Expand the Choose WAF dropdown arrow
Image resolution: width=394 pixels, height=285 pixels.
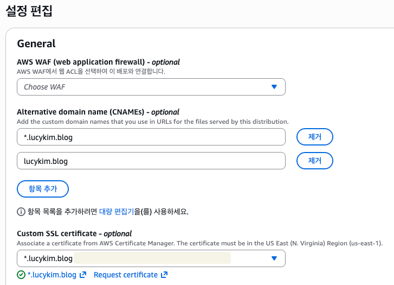(274, 87)
